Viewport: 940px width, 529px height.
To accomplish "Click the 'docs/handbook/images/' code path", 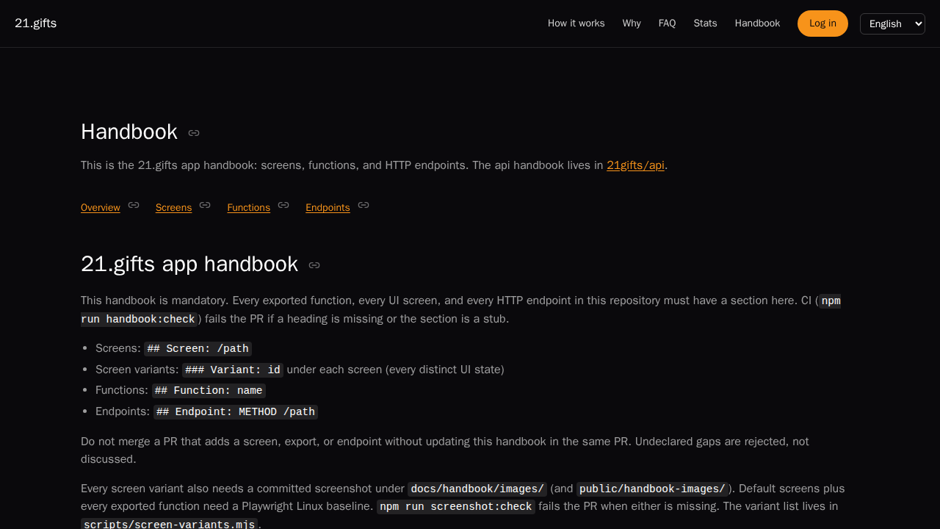I will click(477, 489).
